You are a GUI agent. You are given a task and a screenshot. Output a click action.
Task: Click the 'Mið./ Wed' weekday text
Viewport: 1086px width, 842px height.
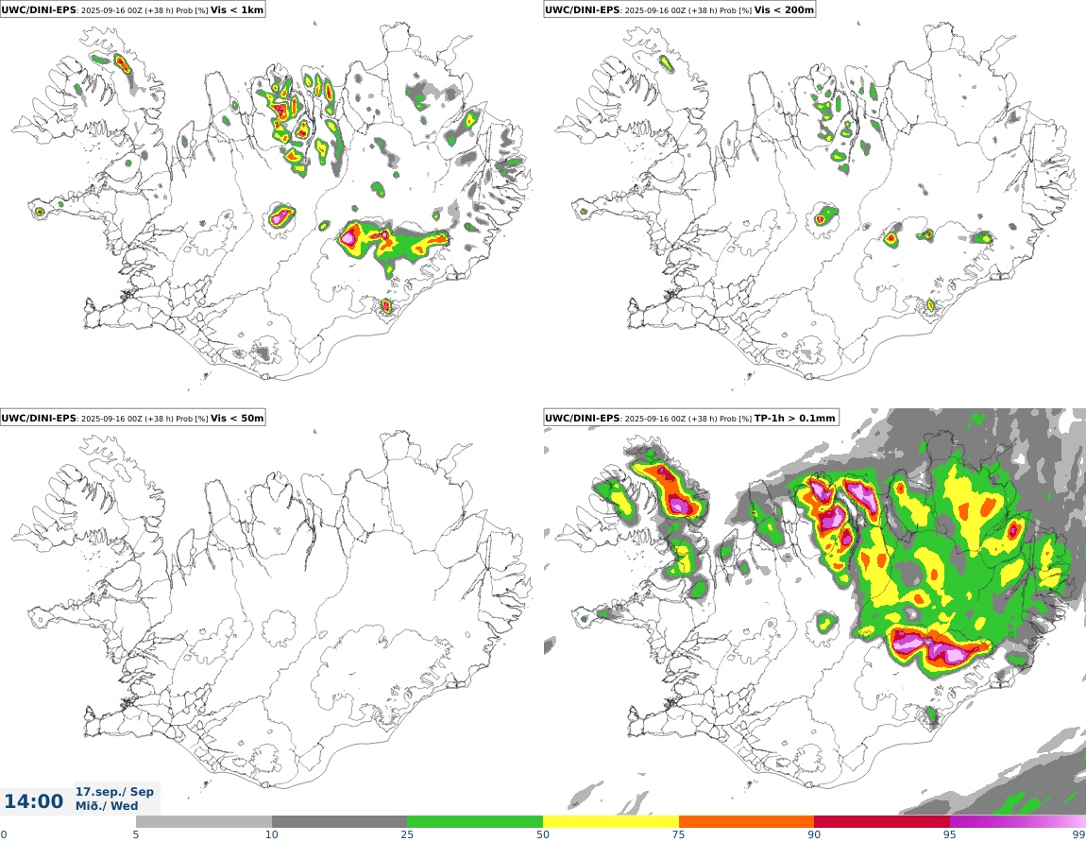107,806
